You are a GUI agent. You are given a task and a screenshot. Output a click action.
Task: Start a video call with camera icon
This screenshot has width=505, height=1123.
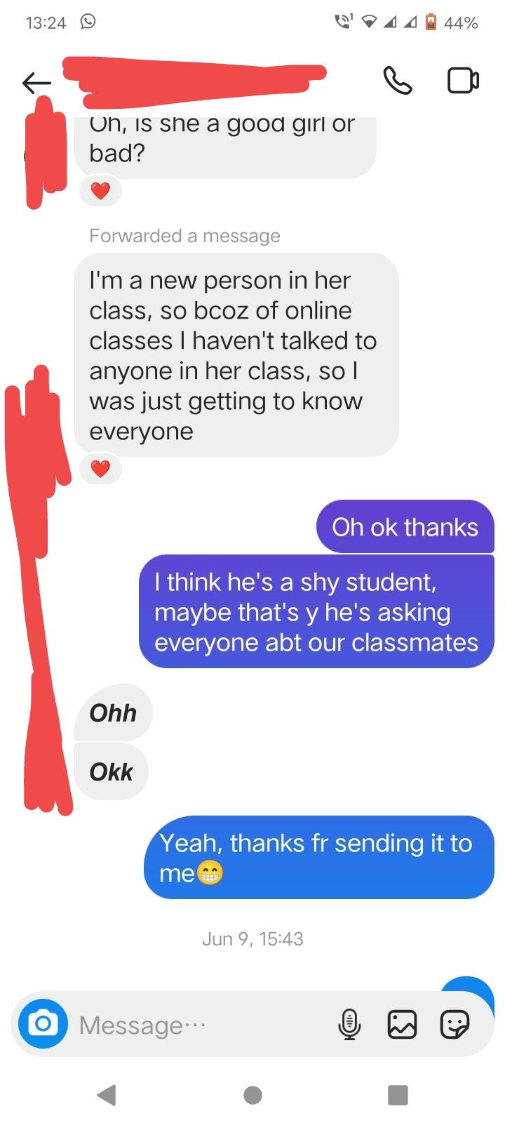[463, 81]
